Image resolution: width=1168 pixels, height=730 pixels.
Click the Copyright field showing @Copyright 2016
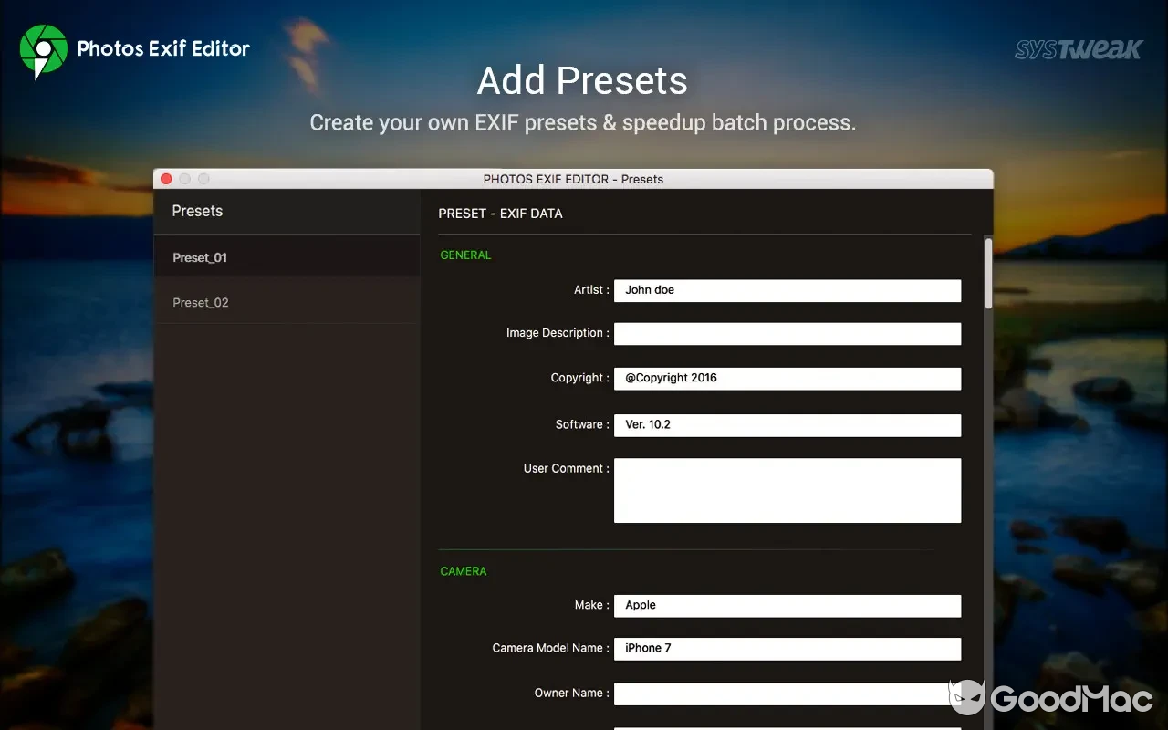click(x=787, y=378)
